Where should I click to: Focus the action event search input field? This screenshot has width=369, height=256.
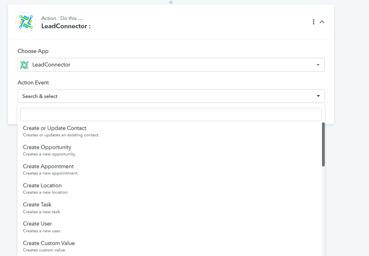click(x=171, y=115)
